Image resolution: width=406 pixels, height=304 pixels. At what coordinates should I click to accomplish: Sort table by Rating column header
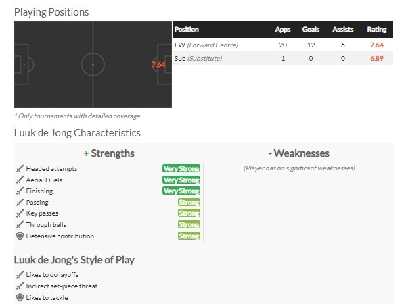click(x=377, y=30)
